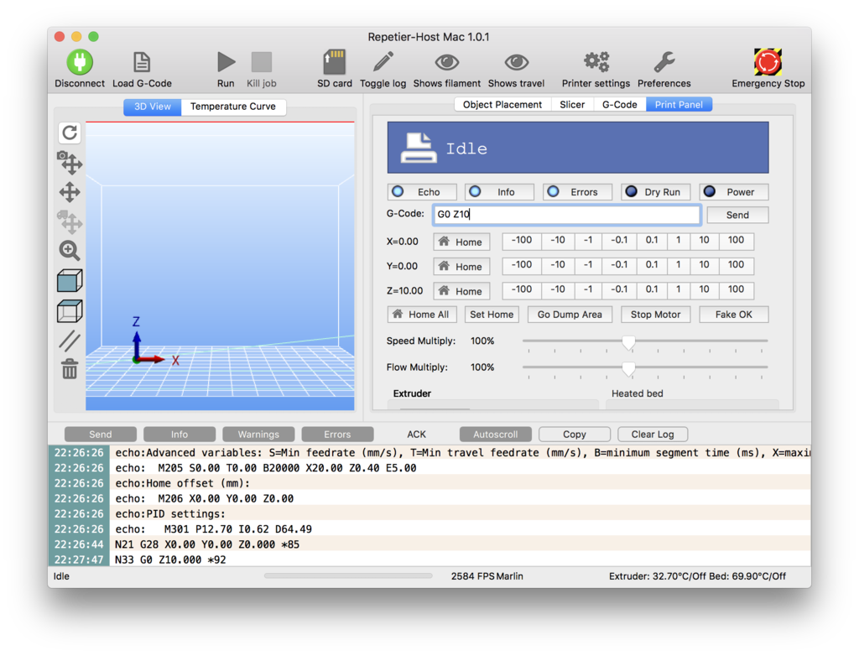Open the SD card manager
The height and width of the screenshot is (656, 859).
[334, 62]
